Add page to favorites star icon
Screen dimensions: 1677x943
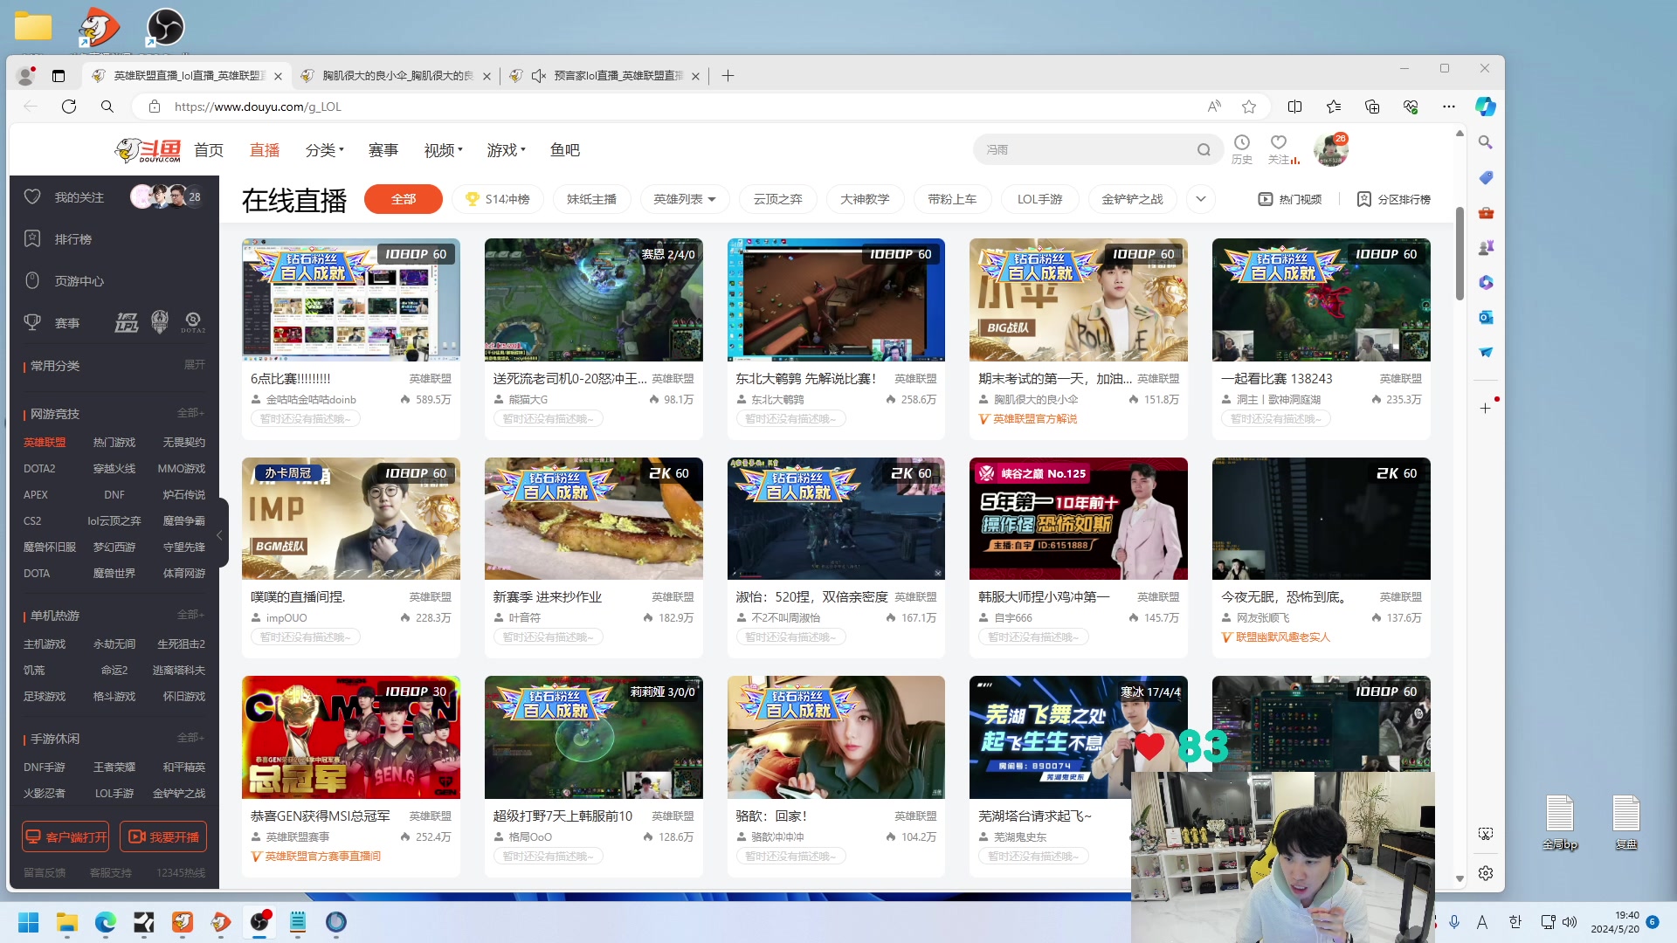1249,107
